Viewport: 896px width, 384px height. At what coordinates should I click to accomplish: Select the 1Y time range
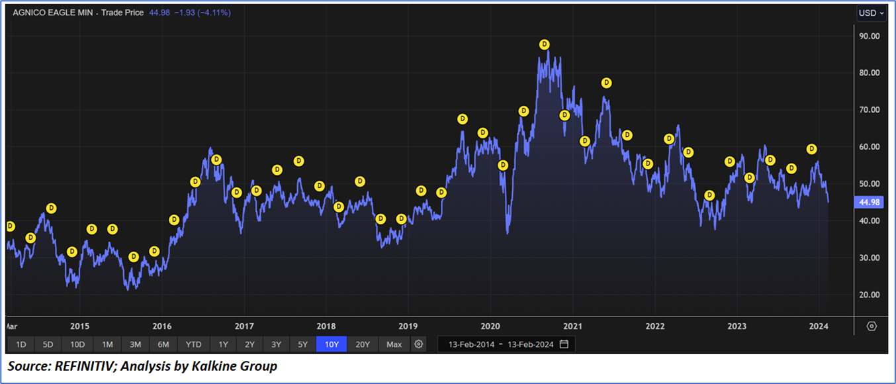[223, 344]
